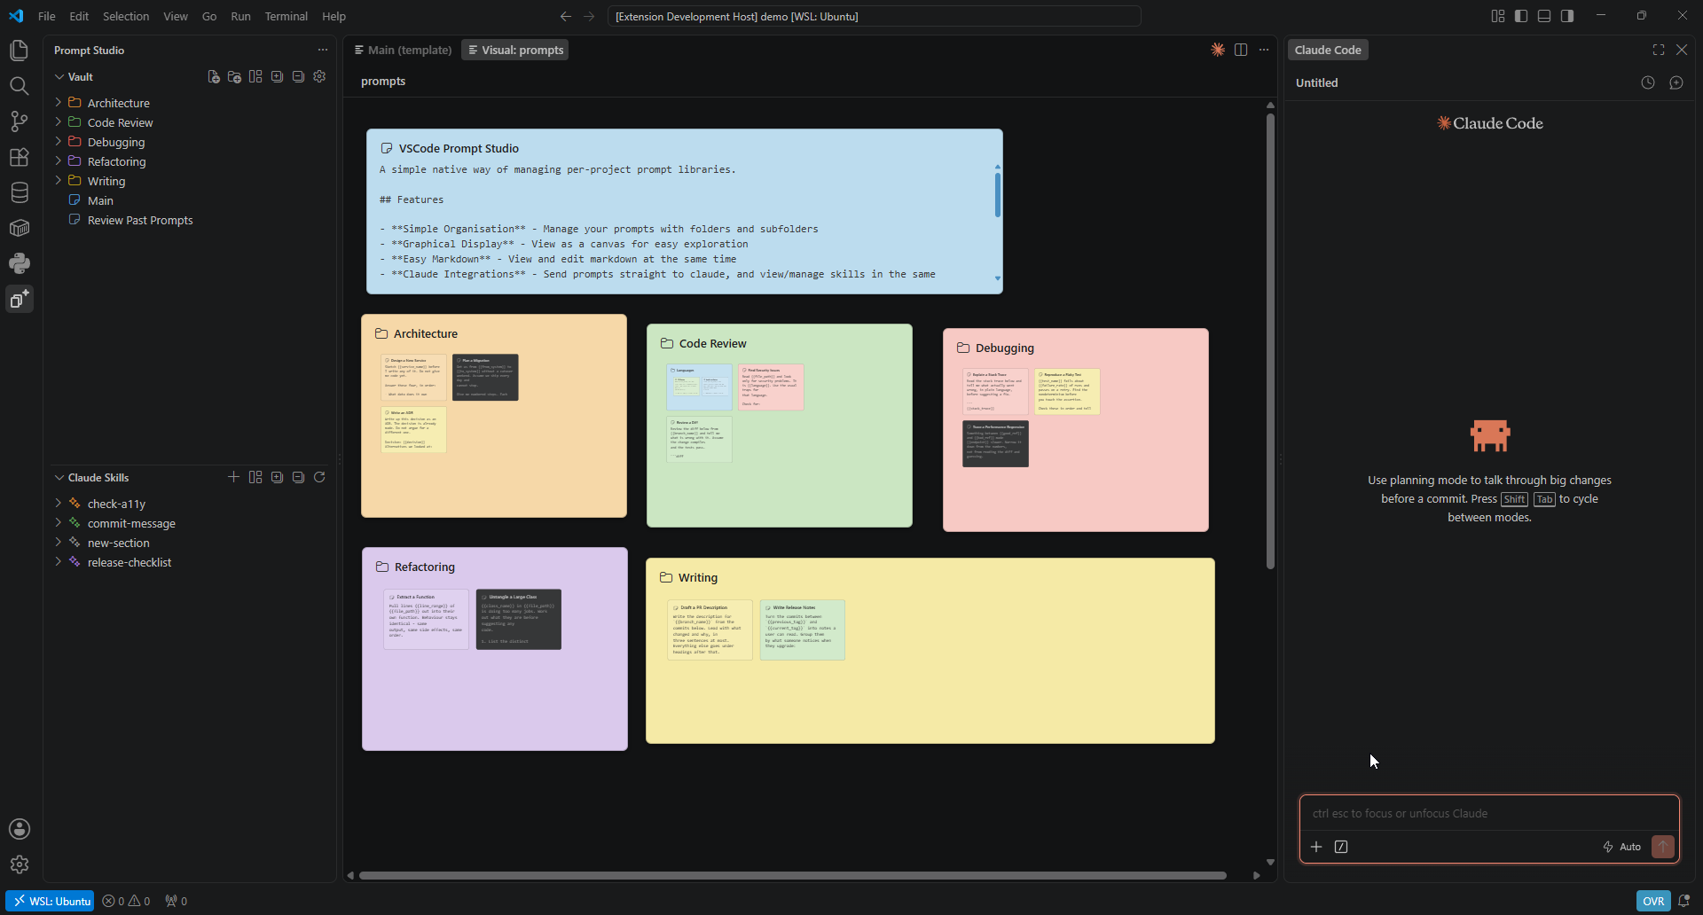Open slash commands in Claude input

1341,847
